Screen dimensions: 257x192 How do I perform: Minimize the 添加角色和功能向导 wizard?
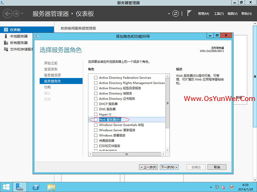[210, 36]
